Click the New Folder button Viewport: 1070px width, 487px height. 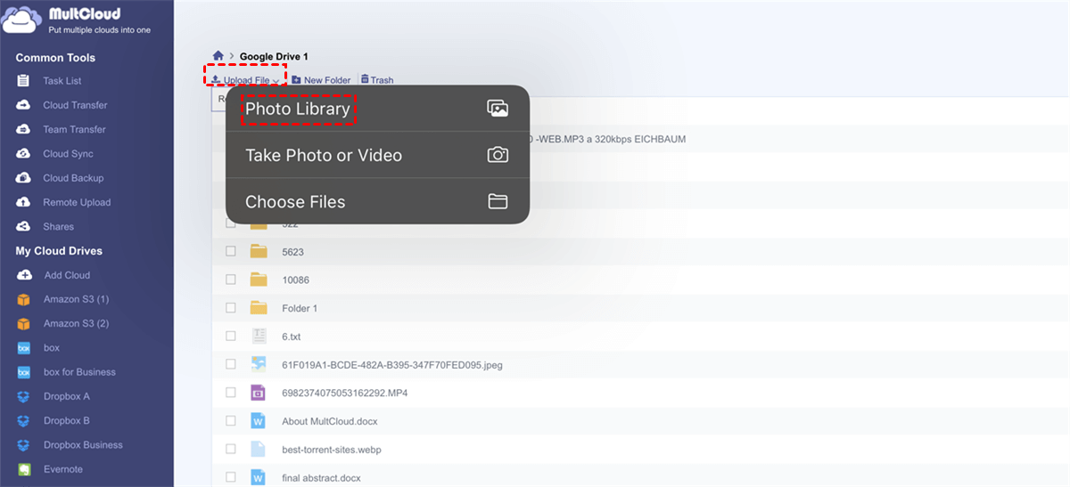(321, 80)
